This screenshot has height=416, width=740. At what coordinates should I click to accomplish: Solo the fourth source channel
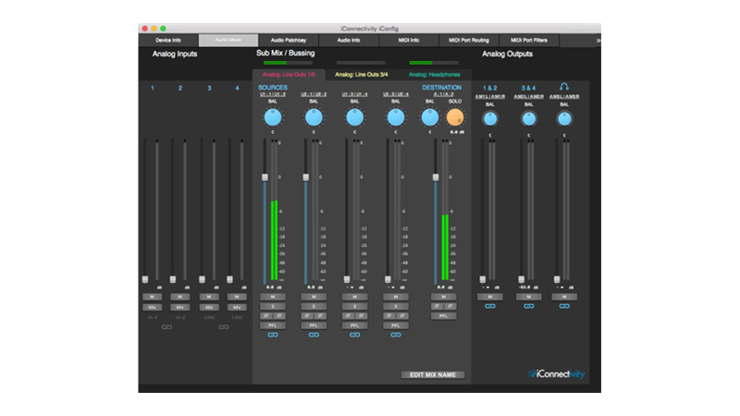click(396, 307)
